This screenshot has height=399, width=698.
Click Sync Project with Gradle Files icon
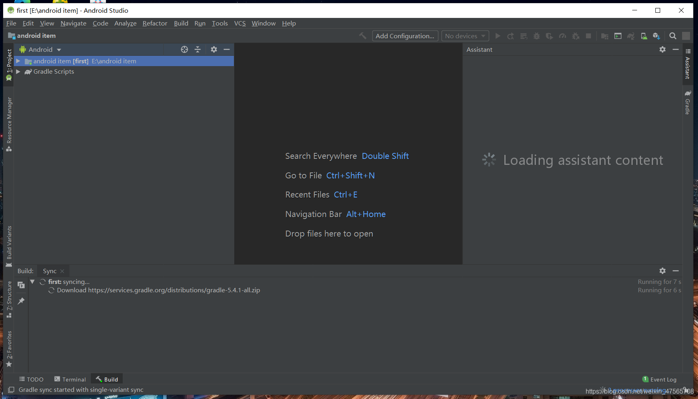(631, 36)
